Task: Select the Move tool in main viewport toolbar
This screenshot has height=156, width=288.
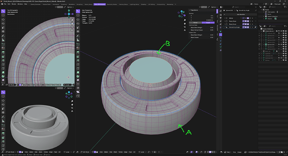Action: 78,20
